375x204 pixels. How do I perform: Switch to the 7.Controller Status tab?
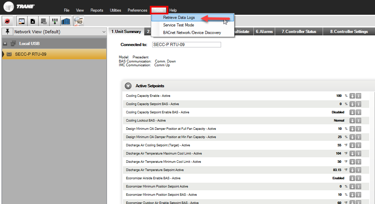point(299,32)
